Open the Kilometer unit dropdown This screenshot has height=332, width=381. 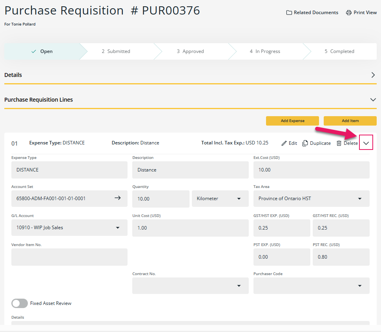pyautogui.click(x=220, y=199)
